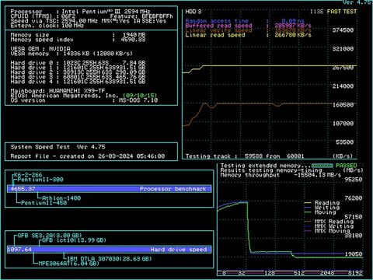The height and width of the screenshot is (280, 373).
Task: Click the PASSED memory test status
Action: click(347, 166)
